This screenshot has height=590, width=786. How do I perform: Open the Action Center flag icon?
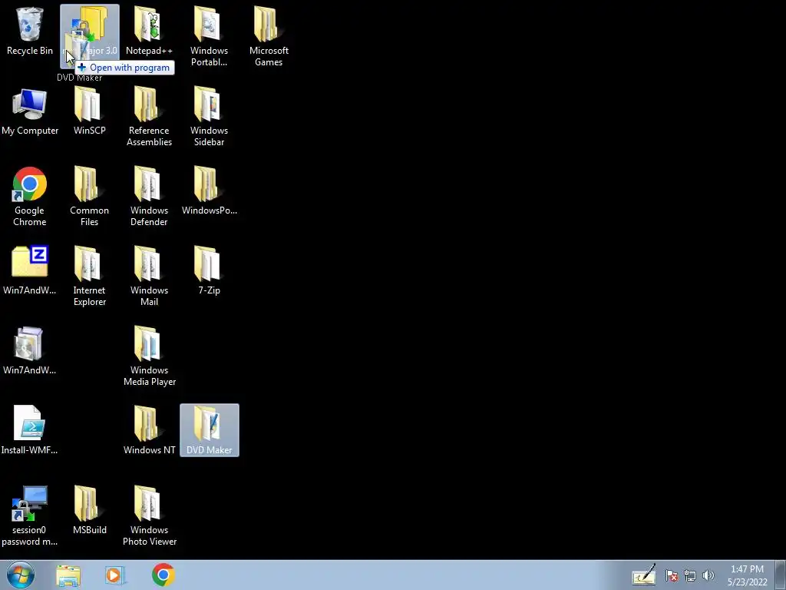(x=672, y=575)
